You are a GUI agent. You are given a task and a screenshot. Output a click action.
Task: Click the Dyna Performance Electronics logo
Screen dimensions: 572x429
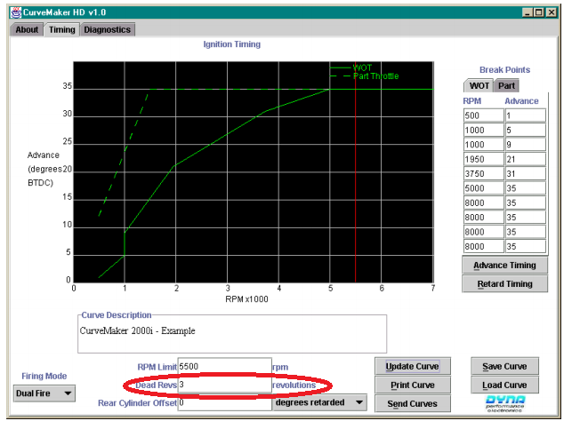504,403
